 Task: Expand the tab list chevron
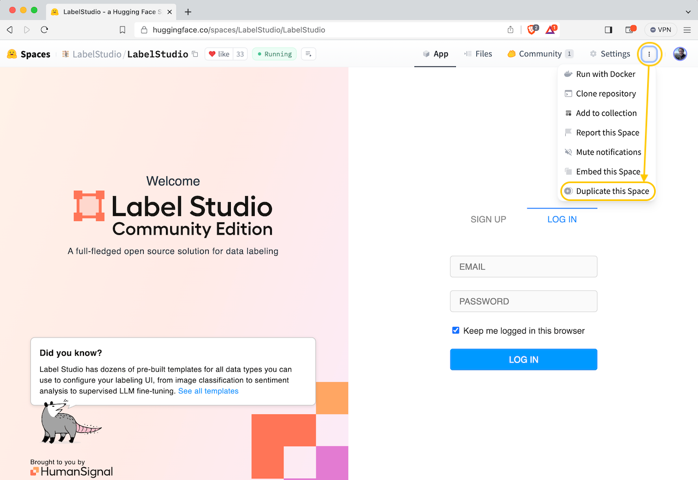pyautogui.click(x=688, y=11)
